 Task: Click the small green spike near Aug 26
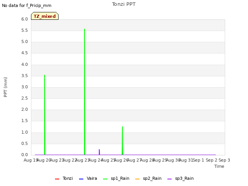click(x=122, y=141)
